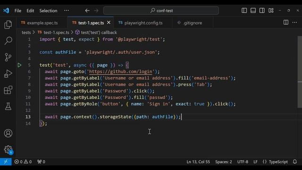Click the tests folder breadcrumb
This screenshot has height=170, width=302.
[26, 33]
